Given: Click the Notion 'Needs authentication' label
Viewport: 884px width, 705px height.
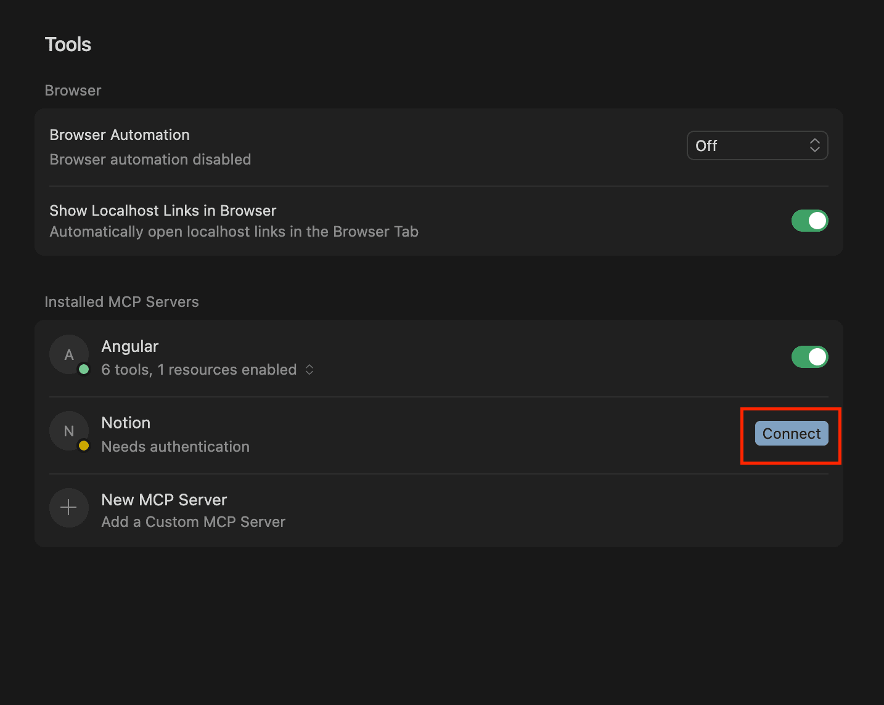Looking at the screenshot, I should pyautogui.click(x=175, y=446).
